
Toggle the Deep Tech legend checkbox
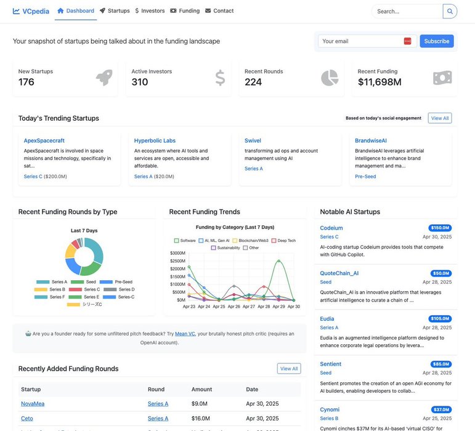[274, 241]
